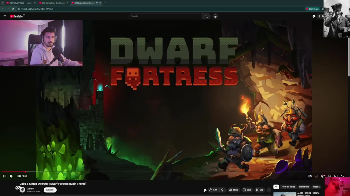The height and width of the screenshot is (196, 350).
Task: Focus the YouTube search field
Action: click(x=165, y=16)
